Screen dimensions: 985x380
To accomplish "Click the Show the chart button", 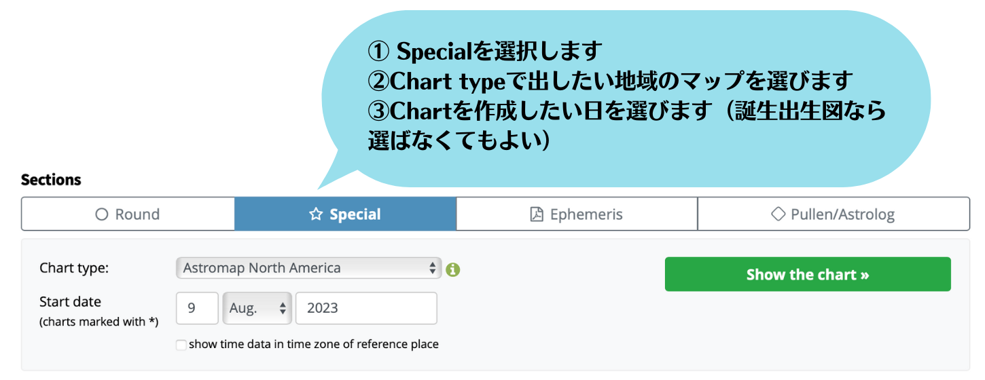I will click(808, 274).
